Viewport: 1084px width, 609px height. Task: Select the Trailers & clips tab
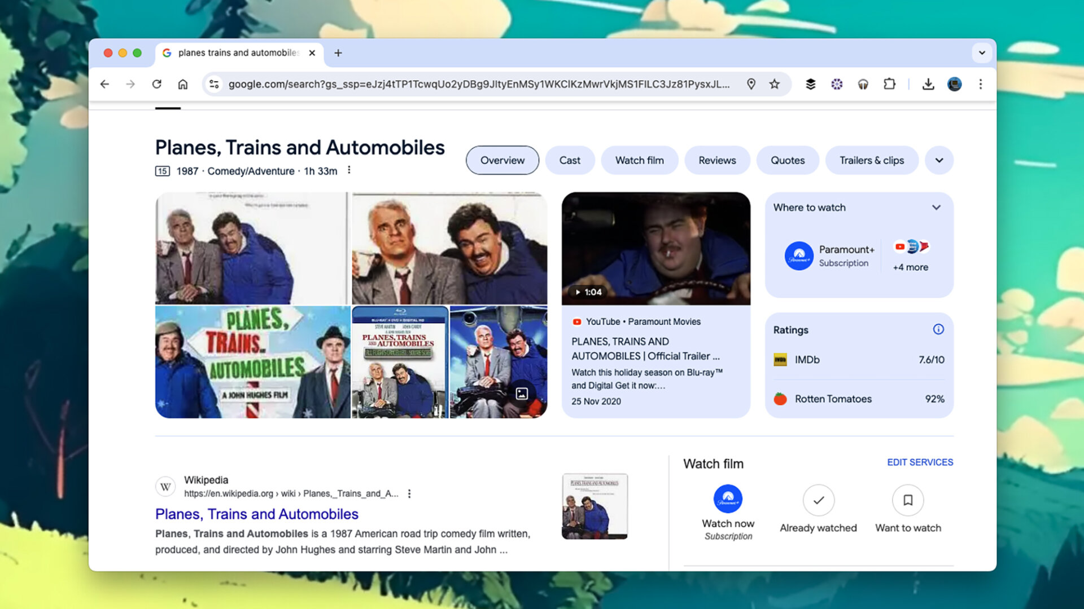[871, 160]
